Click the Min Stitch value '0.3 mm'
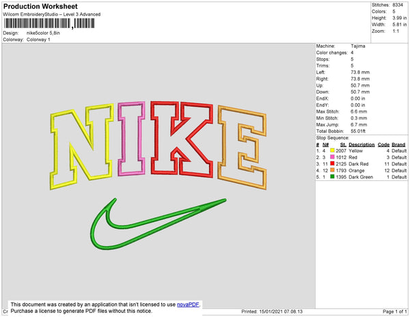Image resolution: width=410 pixels, height=317 pixels. (359, 118)
